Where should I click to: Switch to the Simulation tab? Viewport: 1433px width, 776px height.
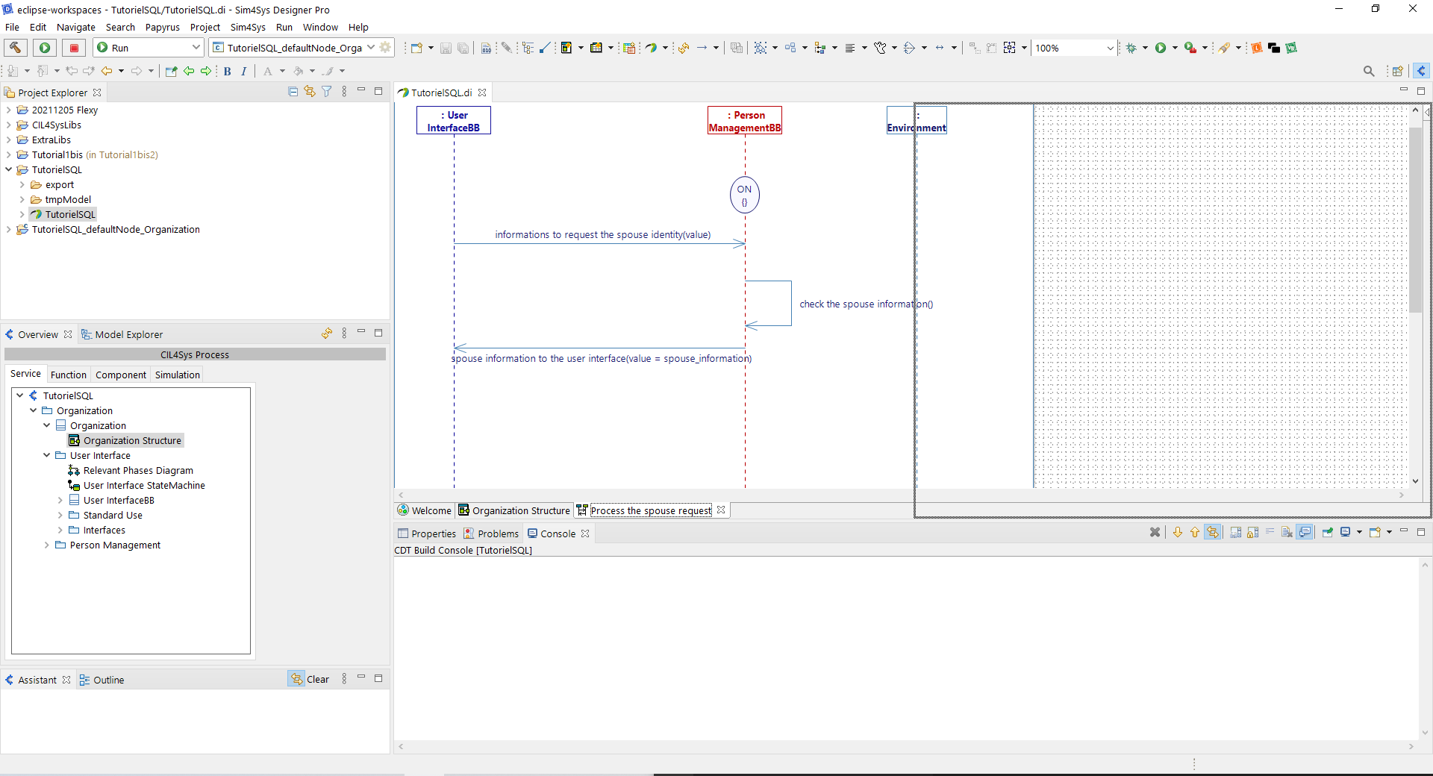[x=178, y=375]
